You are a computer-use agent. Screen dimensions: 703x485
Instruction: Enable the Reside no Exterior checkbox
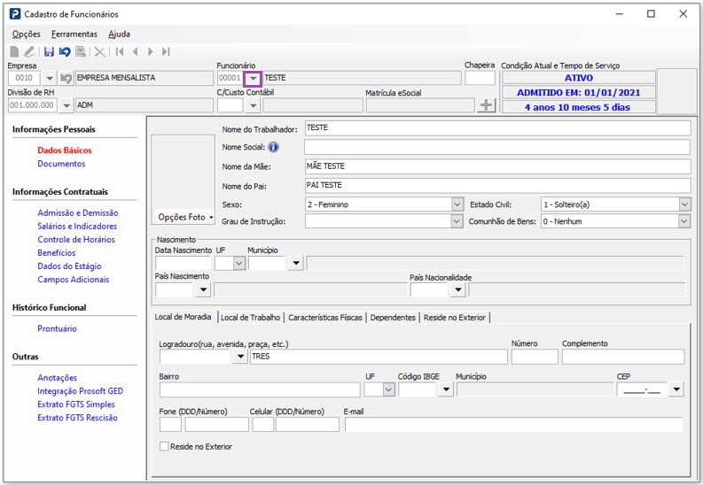[163, 447]
